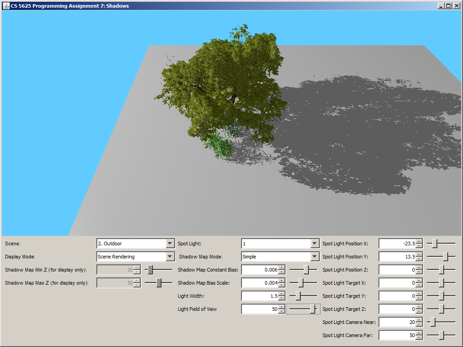The image size is (463, 347).
Task: Increase Spot Light Camera Near spinner value
Action: [419, 320]
